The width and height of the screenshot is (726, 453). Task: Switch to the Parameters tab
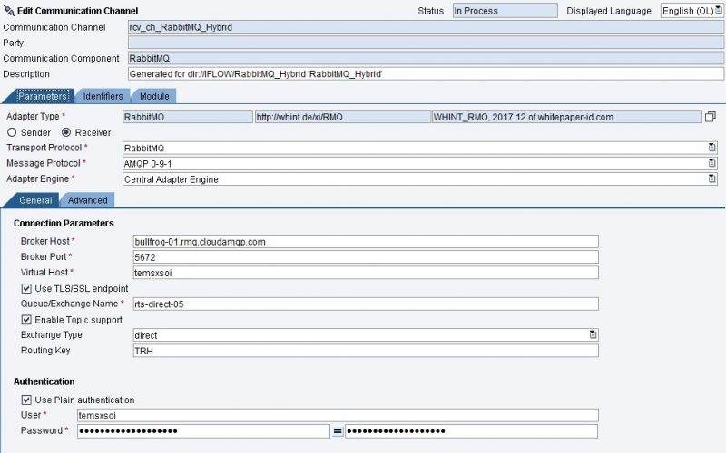pyautogui.click(x=43, y=96)
